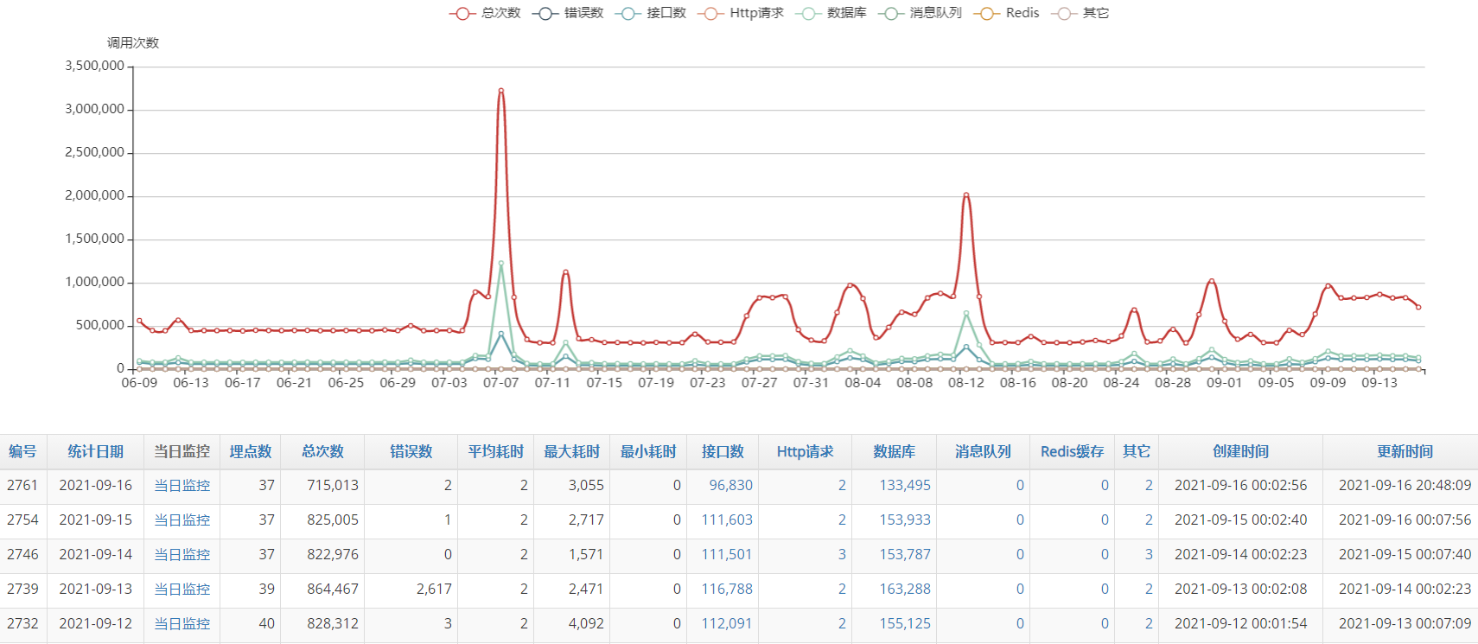
Task: Click the 调用次数 axis title
Action: pos(133,43)
